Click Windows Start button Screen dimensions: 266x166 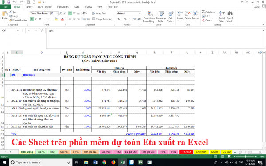tap(4, 162)
